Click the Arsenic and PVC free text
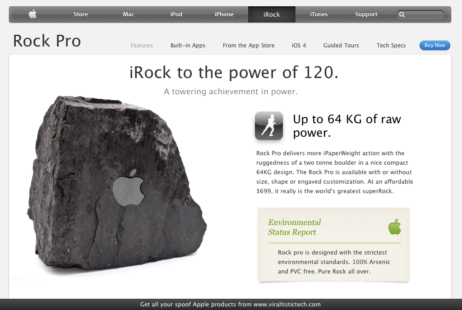Image resolution: width=462 pixels, height=310 pixels. pyautogui.click(x=334, y=262)
